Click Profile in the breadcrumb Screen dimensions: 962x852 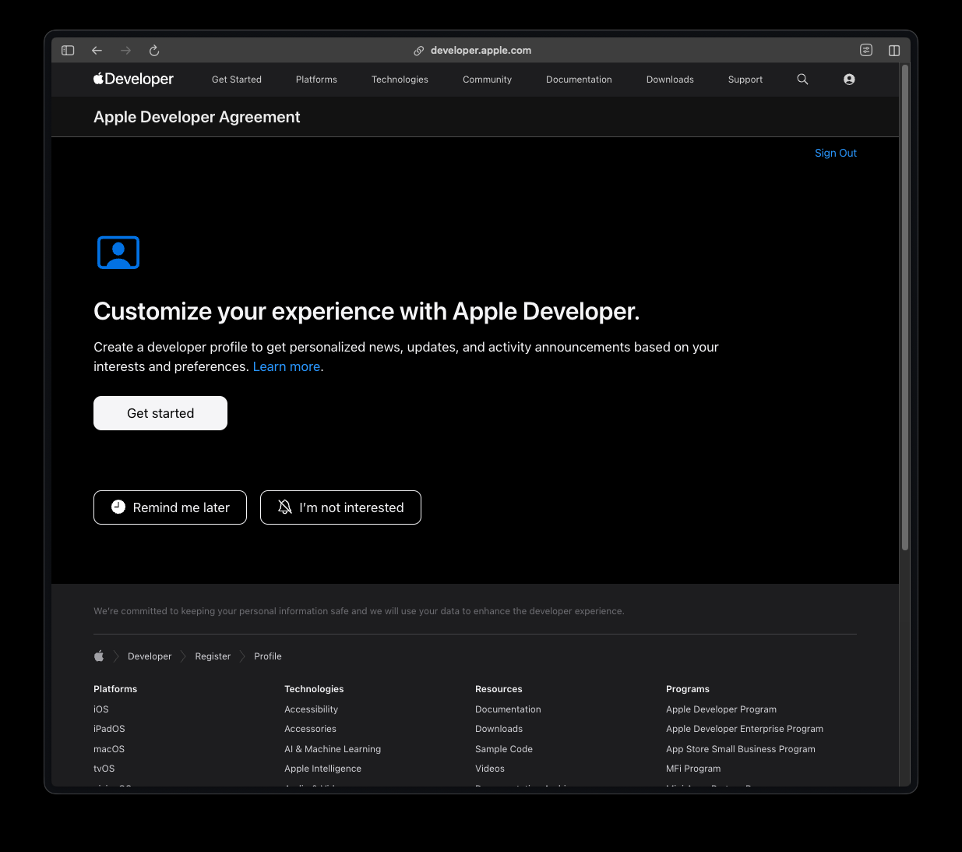[268, 656]
